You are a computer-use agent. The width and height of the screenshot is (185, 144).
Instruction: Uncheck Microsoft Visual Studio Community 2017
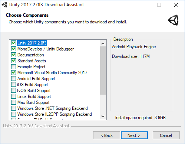(13, 73)
